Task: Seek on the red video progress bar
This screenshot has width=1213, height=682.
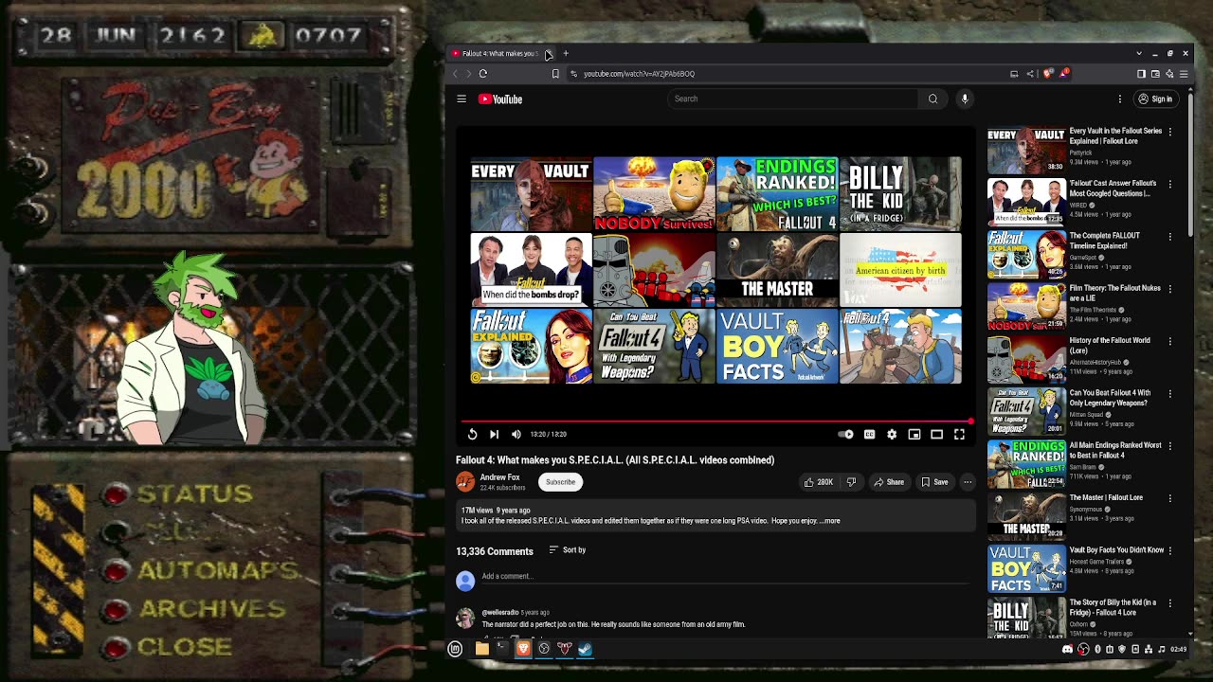Action: click(x=715, y=421)
